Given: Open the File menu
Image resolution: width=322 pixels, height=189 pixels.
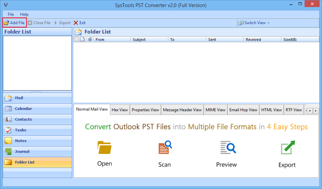Looking at the screenshot, I should coord(11,14).
